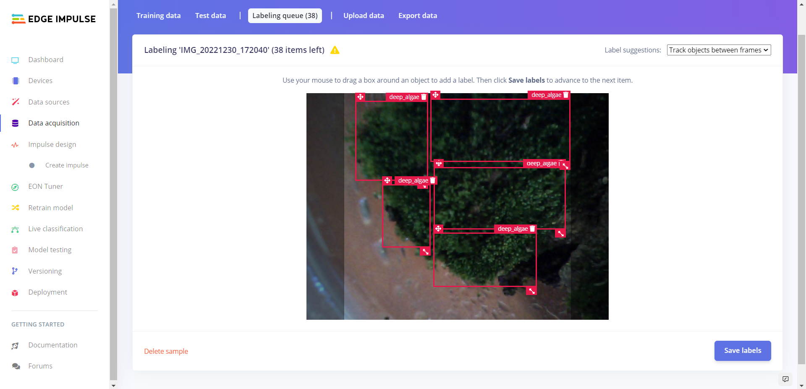Click the Devices chip icon

pos(16,81)
